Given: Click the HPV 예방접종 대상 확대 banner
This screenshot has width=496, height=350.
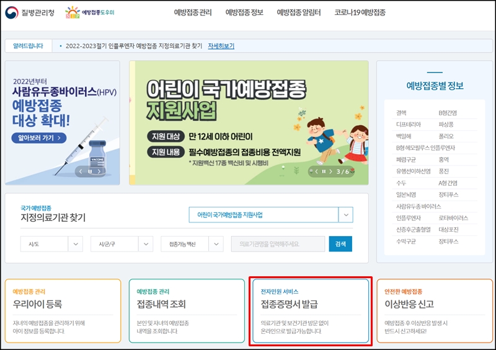Looking at the screenshot, I should point(63,123).
